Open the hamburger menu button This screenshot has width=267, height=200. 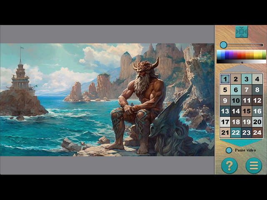pyautogui.click(x=253, y=165)
